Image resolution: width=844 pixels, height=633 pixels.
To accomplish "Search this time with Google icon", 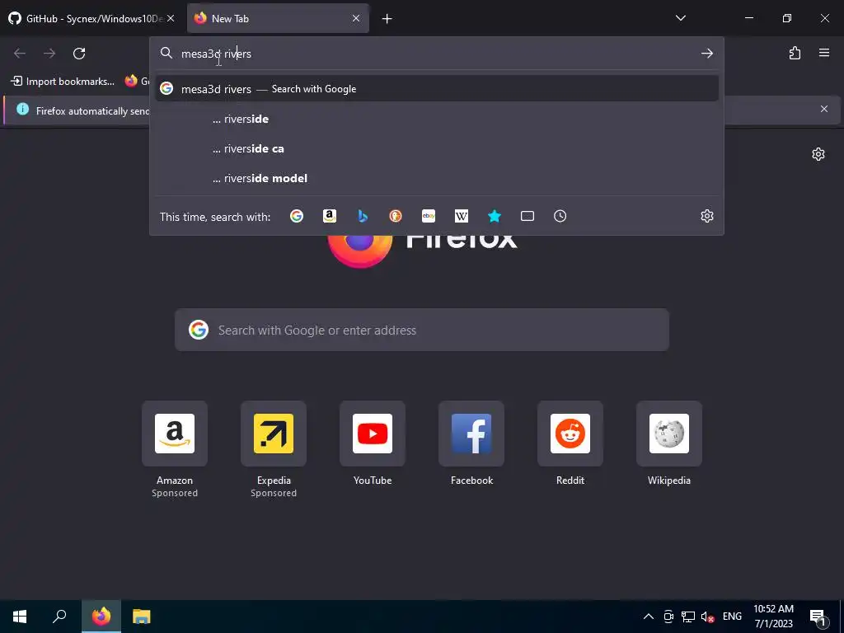I will tap(297, 216).
